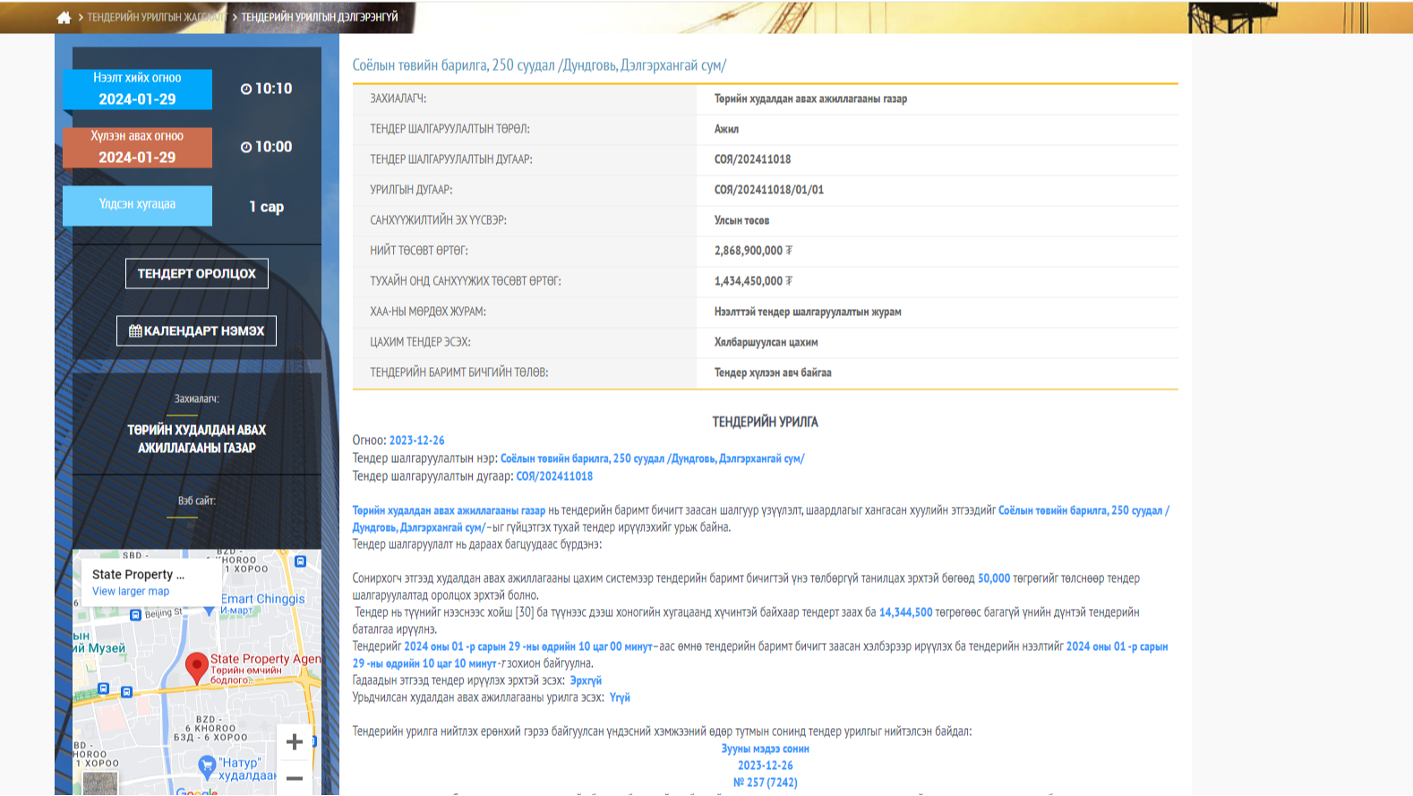Viewport: 1413px width, 796px height.
Task: Click the satellite view thumbnail on map
Action: click(x=99, y=783)
